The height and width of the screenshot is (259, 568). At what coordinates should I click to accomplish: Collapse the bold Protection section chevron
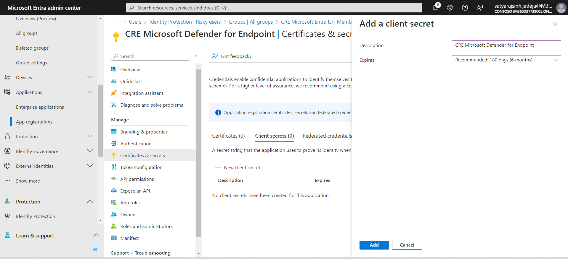90,201
